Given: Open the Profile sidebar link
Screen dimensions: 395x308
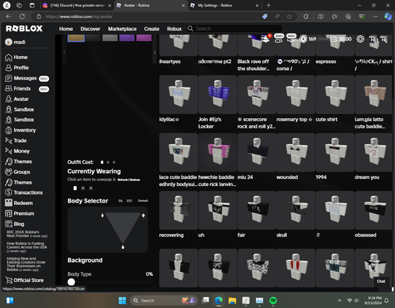Looking at the screenshot, I should [17, 68].
